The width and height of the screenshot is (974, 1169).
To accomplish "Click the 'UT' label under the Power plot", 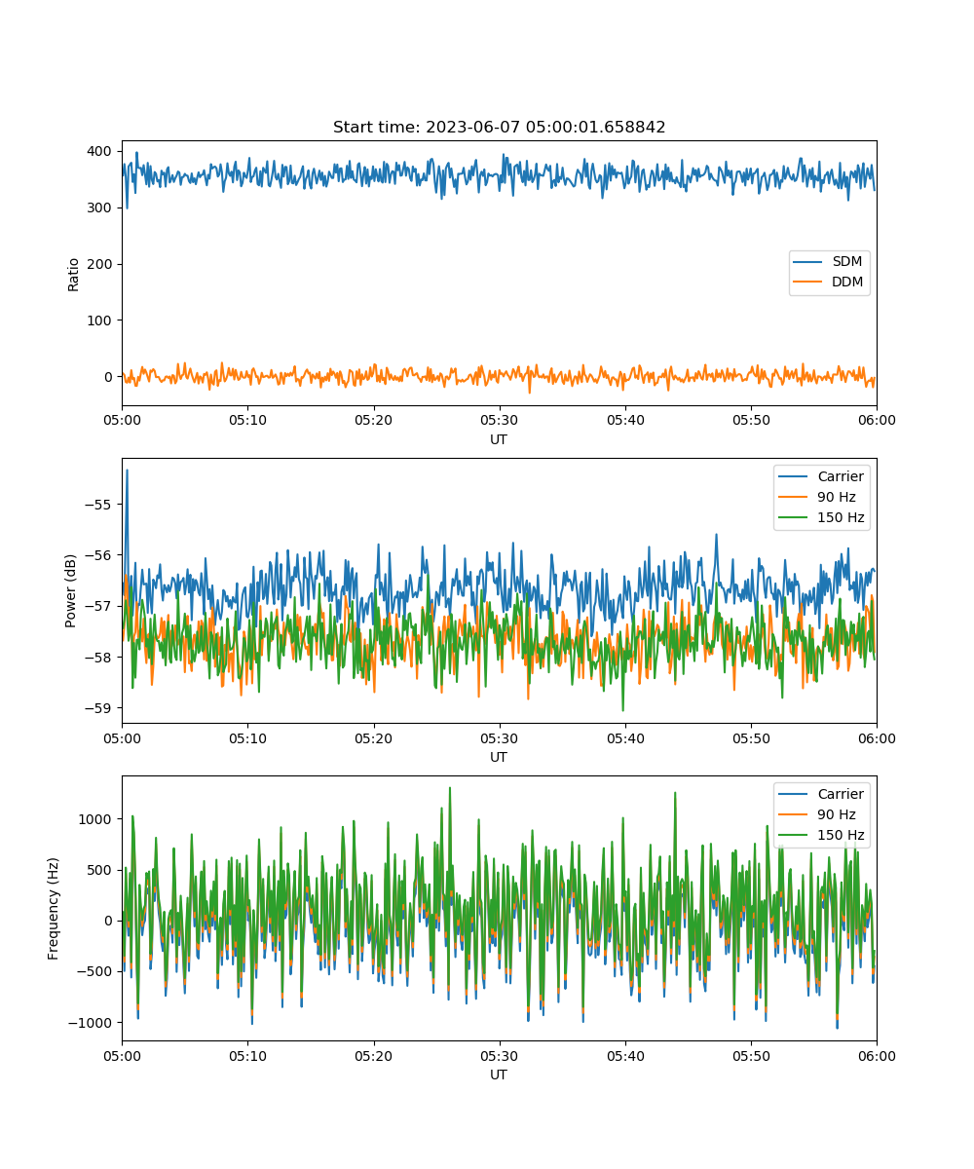I will pyautogui.click(x=499, y=757).
